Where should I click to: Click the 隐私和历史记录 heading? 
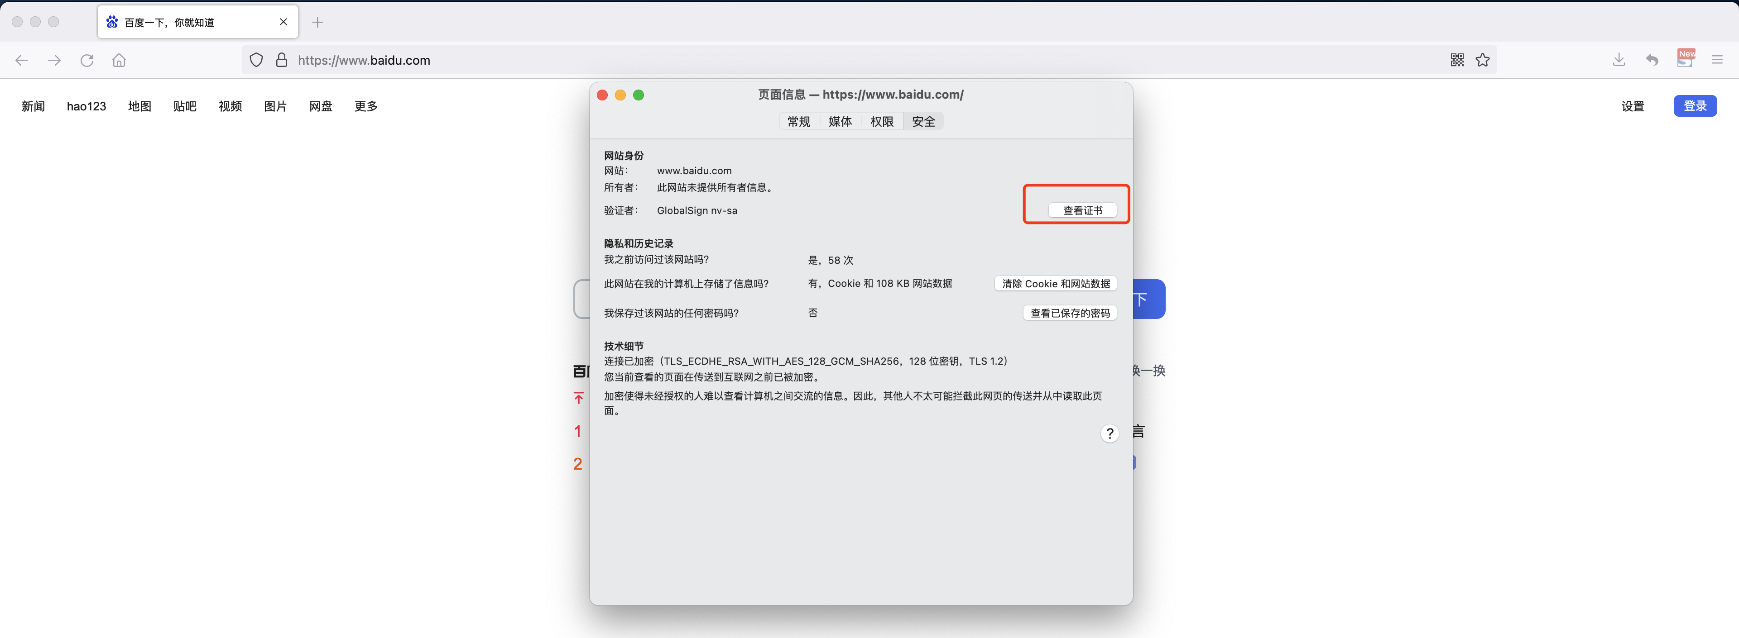pos(639,243)
